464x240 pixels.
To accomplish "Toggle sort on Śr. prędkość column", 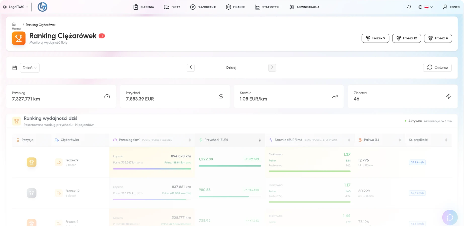I will (x=446, y=140).
